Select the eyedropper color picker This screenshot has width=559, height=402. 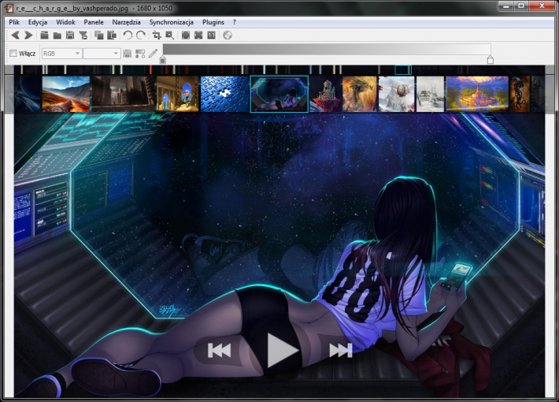(153, 54)
